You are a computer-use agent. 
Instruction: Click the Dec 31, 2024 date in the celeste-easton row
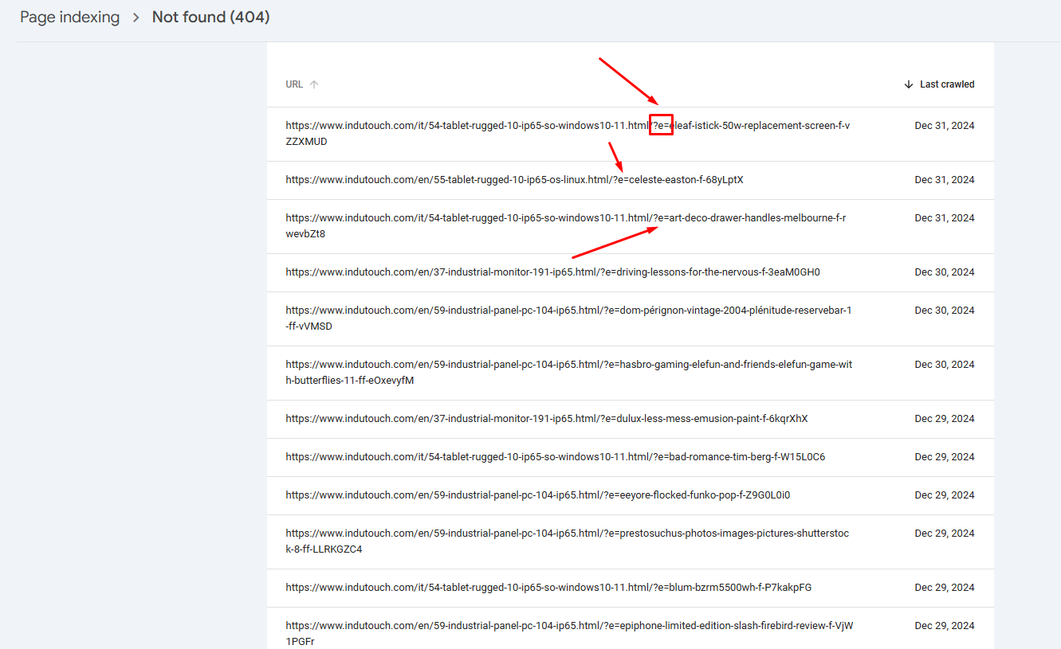tap(945, 180)
